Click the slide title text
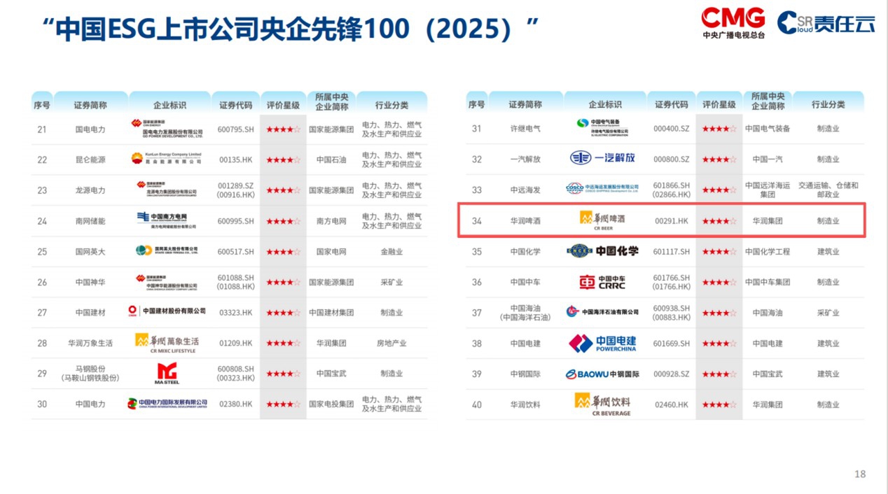Screen dimensions: 888x494 pos(291,29)
